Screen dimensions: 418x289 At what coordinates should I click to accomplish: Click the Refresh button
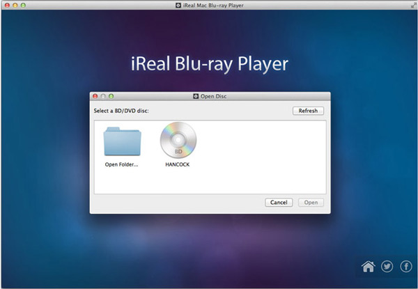tap(308, 111)
